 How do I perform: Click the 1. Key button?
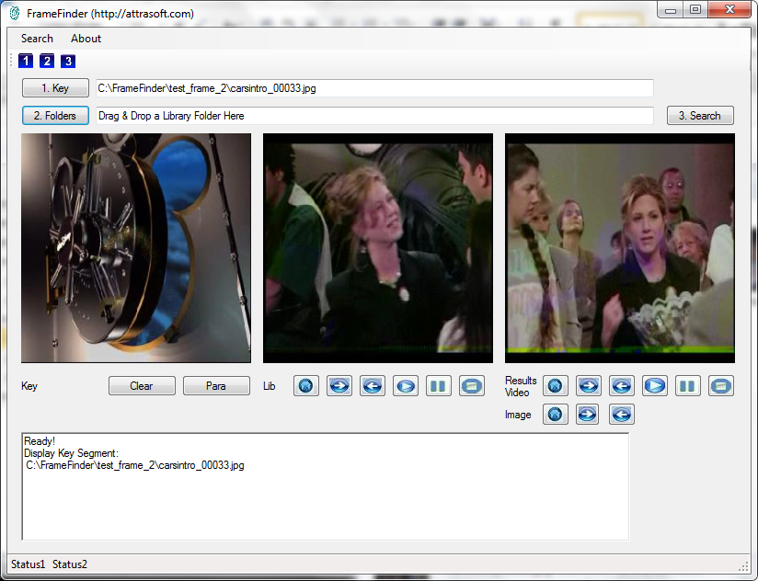click(x=55, y=88)
